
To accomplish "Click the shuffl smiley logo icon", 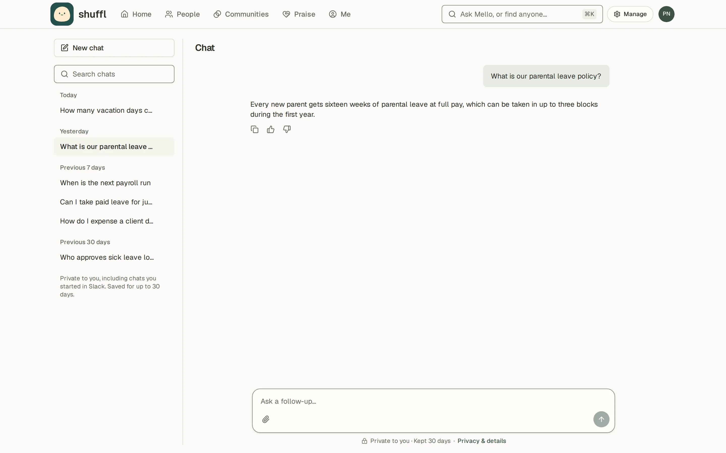I will pos(62,14).
